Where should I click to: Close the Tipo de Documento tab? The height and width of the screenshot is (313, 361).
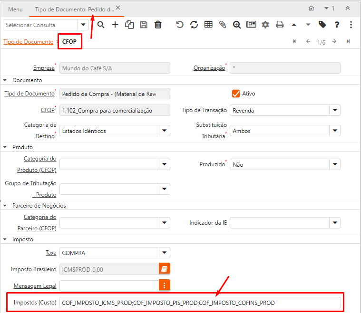[118, 8]
